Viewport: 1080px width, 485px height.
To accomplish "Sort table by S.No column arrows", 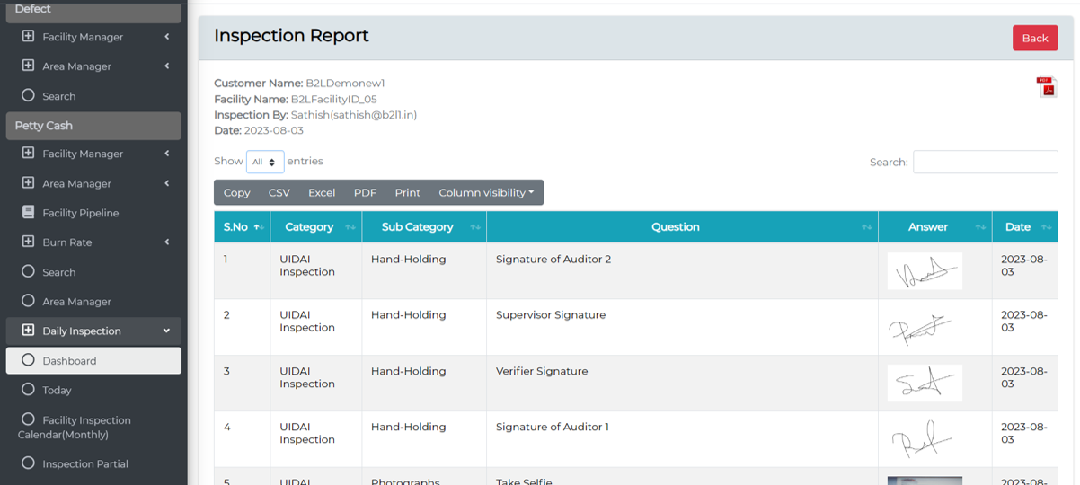I will [258, 227].
